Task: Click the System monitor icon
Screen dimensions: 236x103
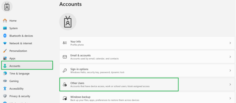Action: coord(5,28)
